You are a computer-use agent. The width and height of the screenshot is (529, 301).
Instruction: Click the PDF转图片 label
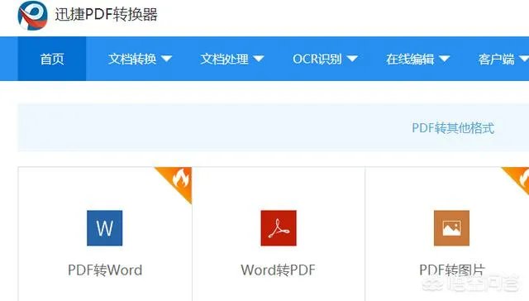tap(452, 270)
